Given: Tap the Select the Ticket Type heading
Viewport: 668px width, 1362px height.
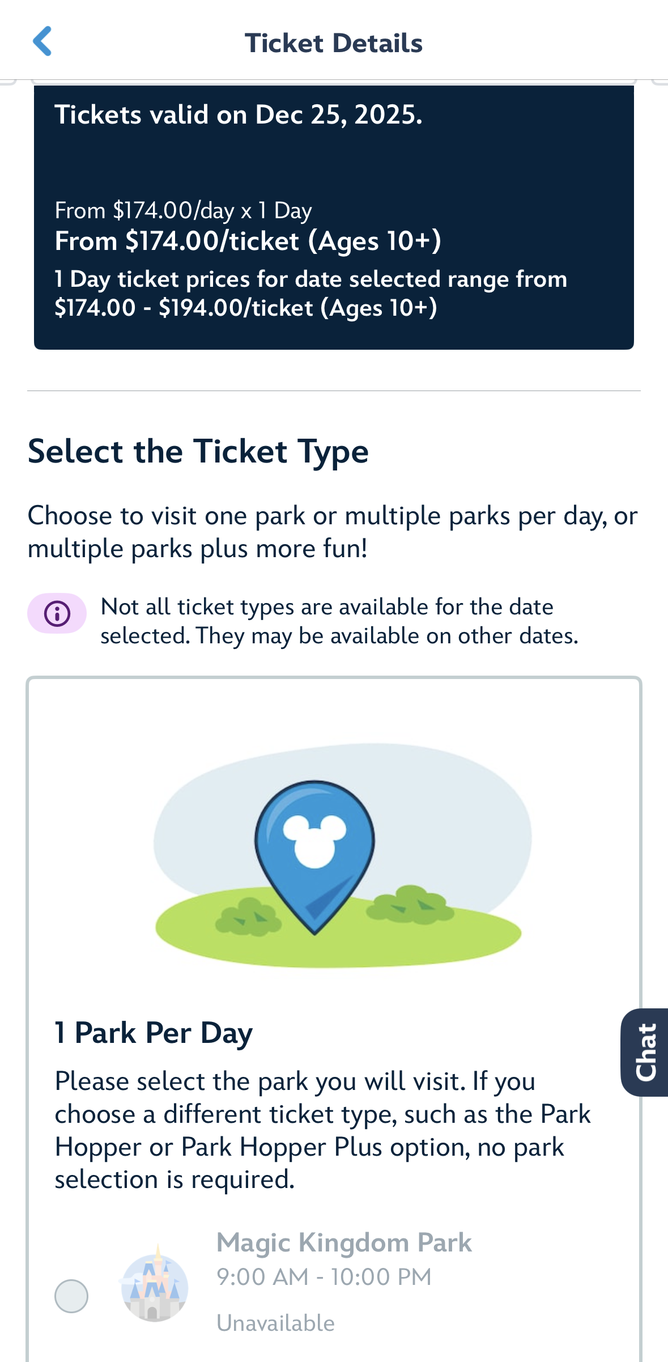Looking at the screenshot, I should [198, 452].
